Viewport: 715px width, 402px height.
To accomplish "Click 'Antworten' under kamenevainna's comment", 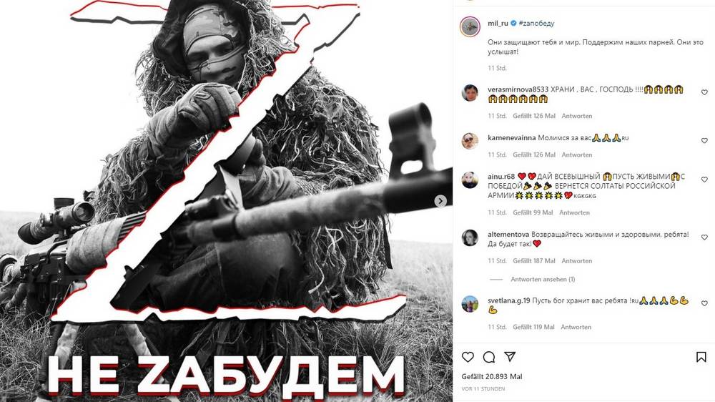I will (x=577, y=155).
